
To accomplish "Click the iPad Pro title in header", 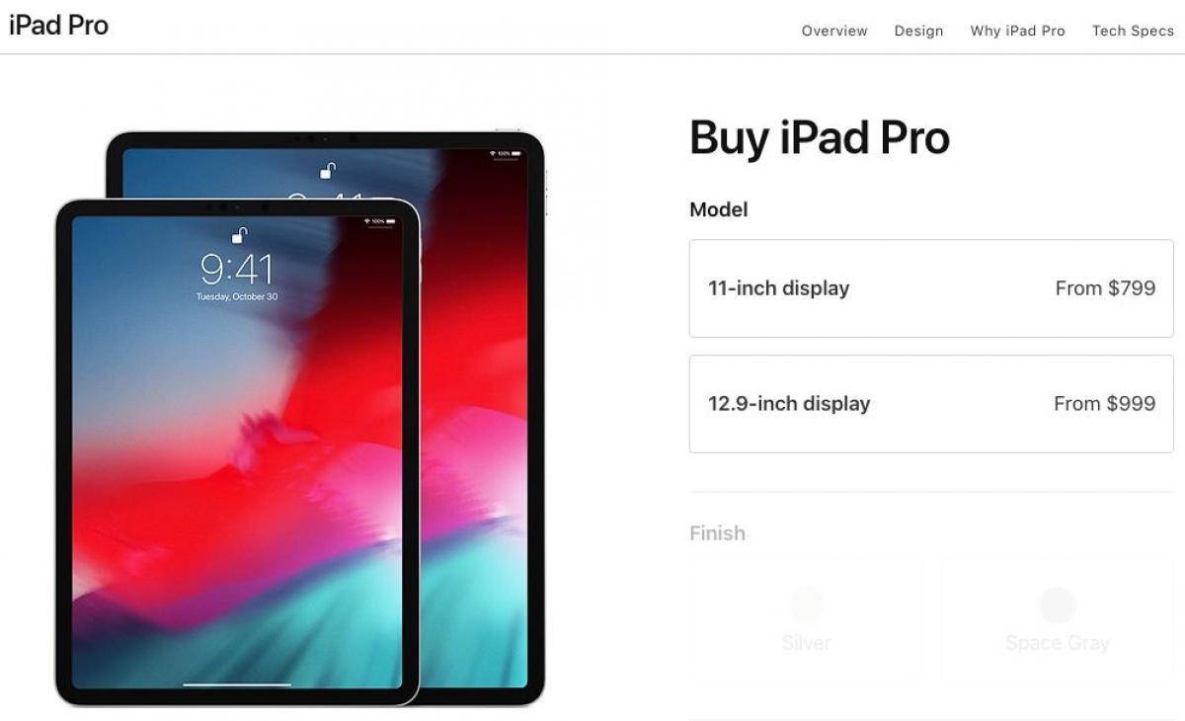I will point(58,26).
